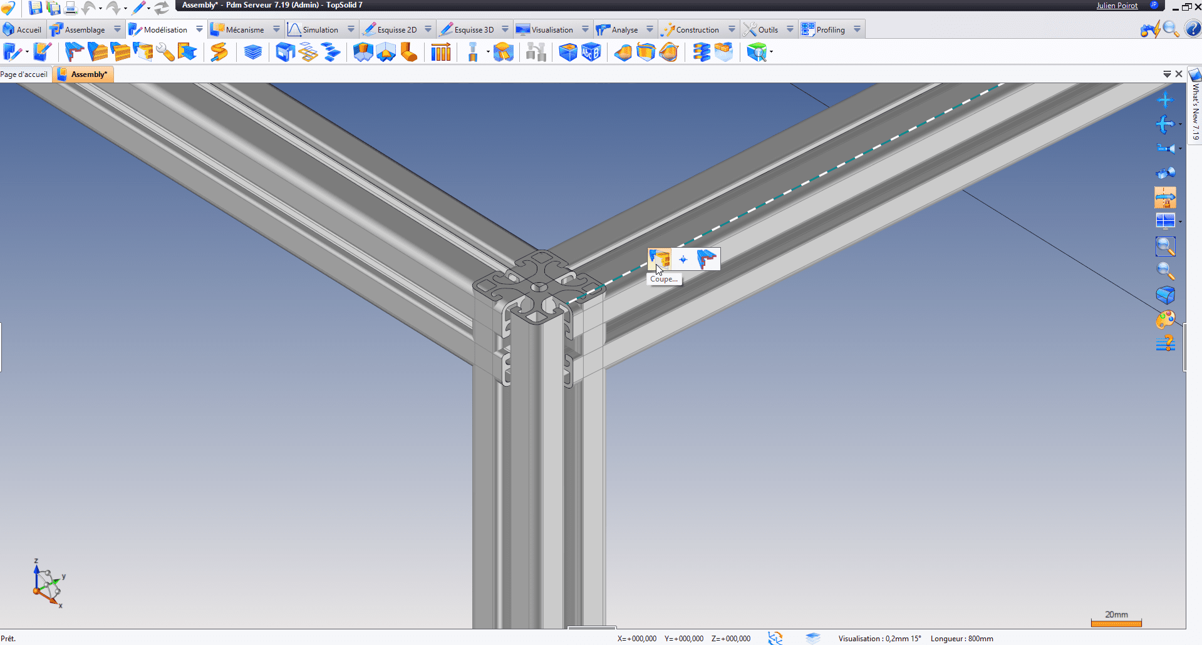1202x645 pixels.
Task: Click the Save All icon
Action: (54, 8)
